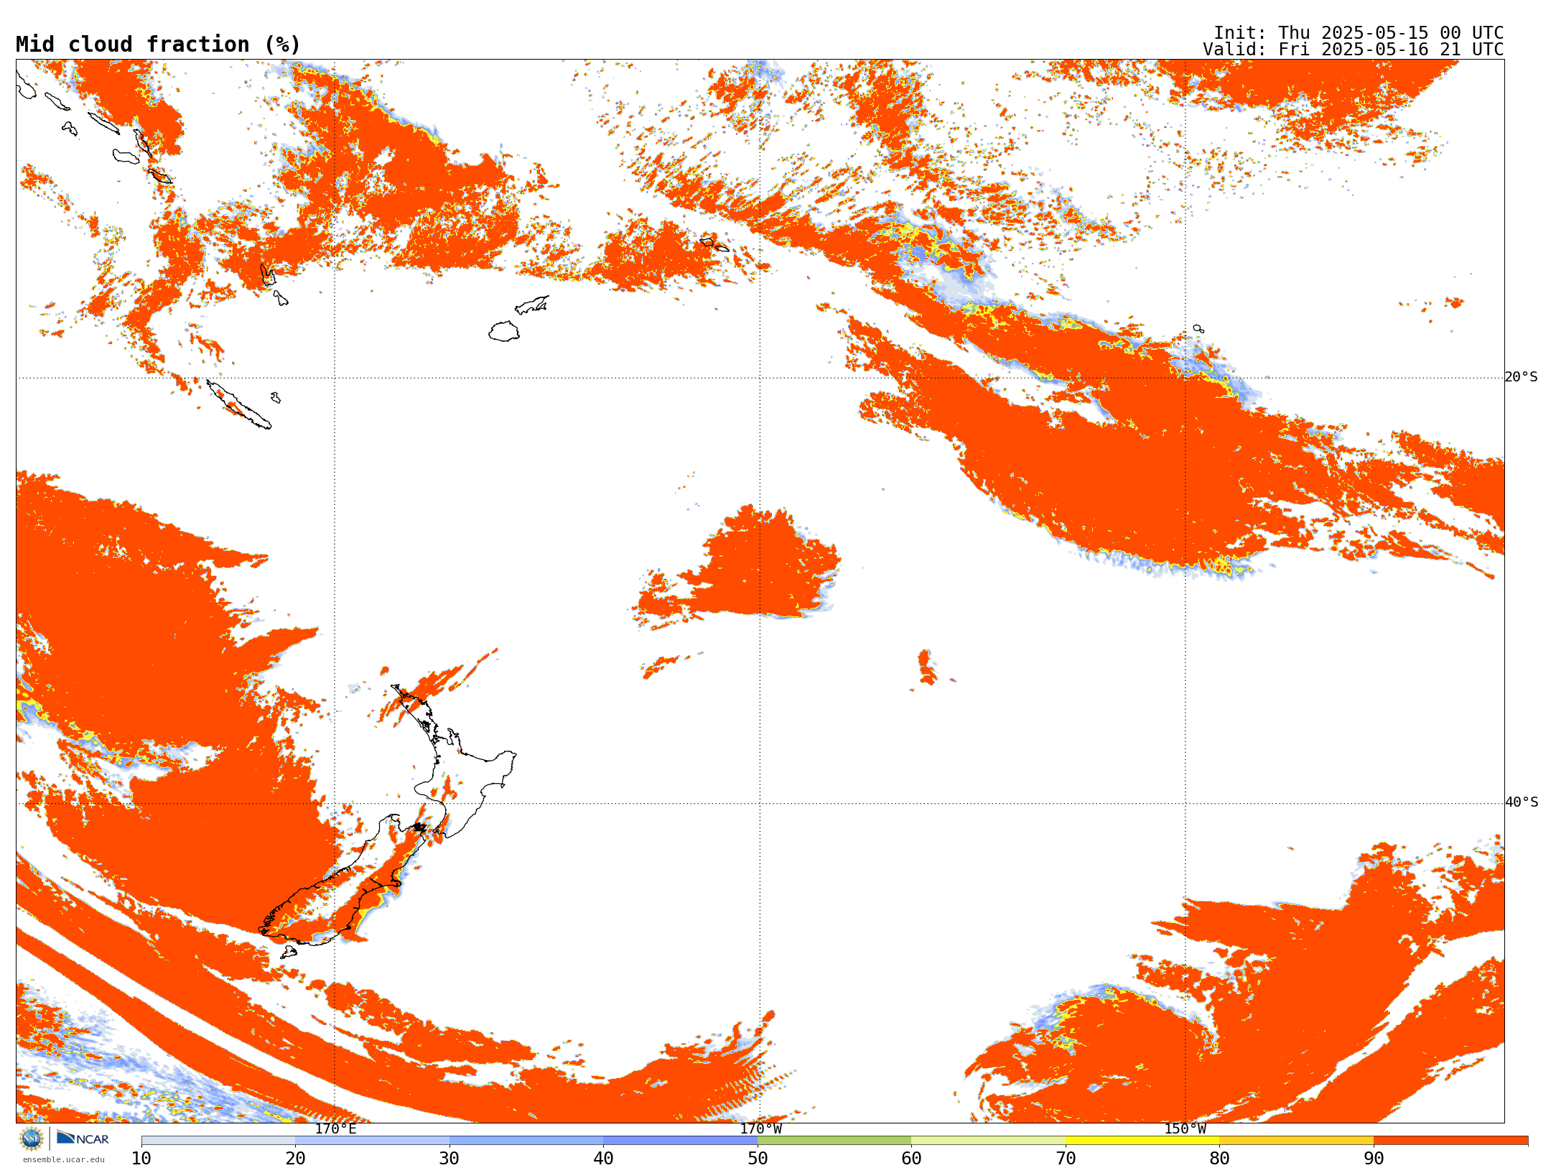Click the NCAR logo
Screen dimensions: 1551x1168
click(83, 1139)
